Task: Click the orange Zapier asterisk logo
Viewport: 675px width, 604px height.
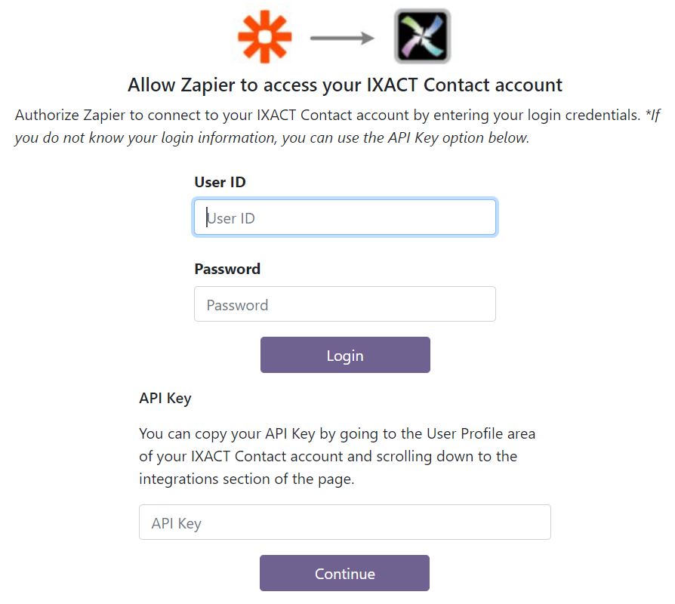Action: coord(265,36)
